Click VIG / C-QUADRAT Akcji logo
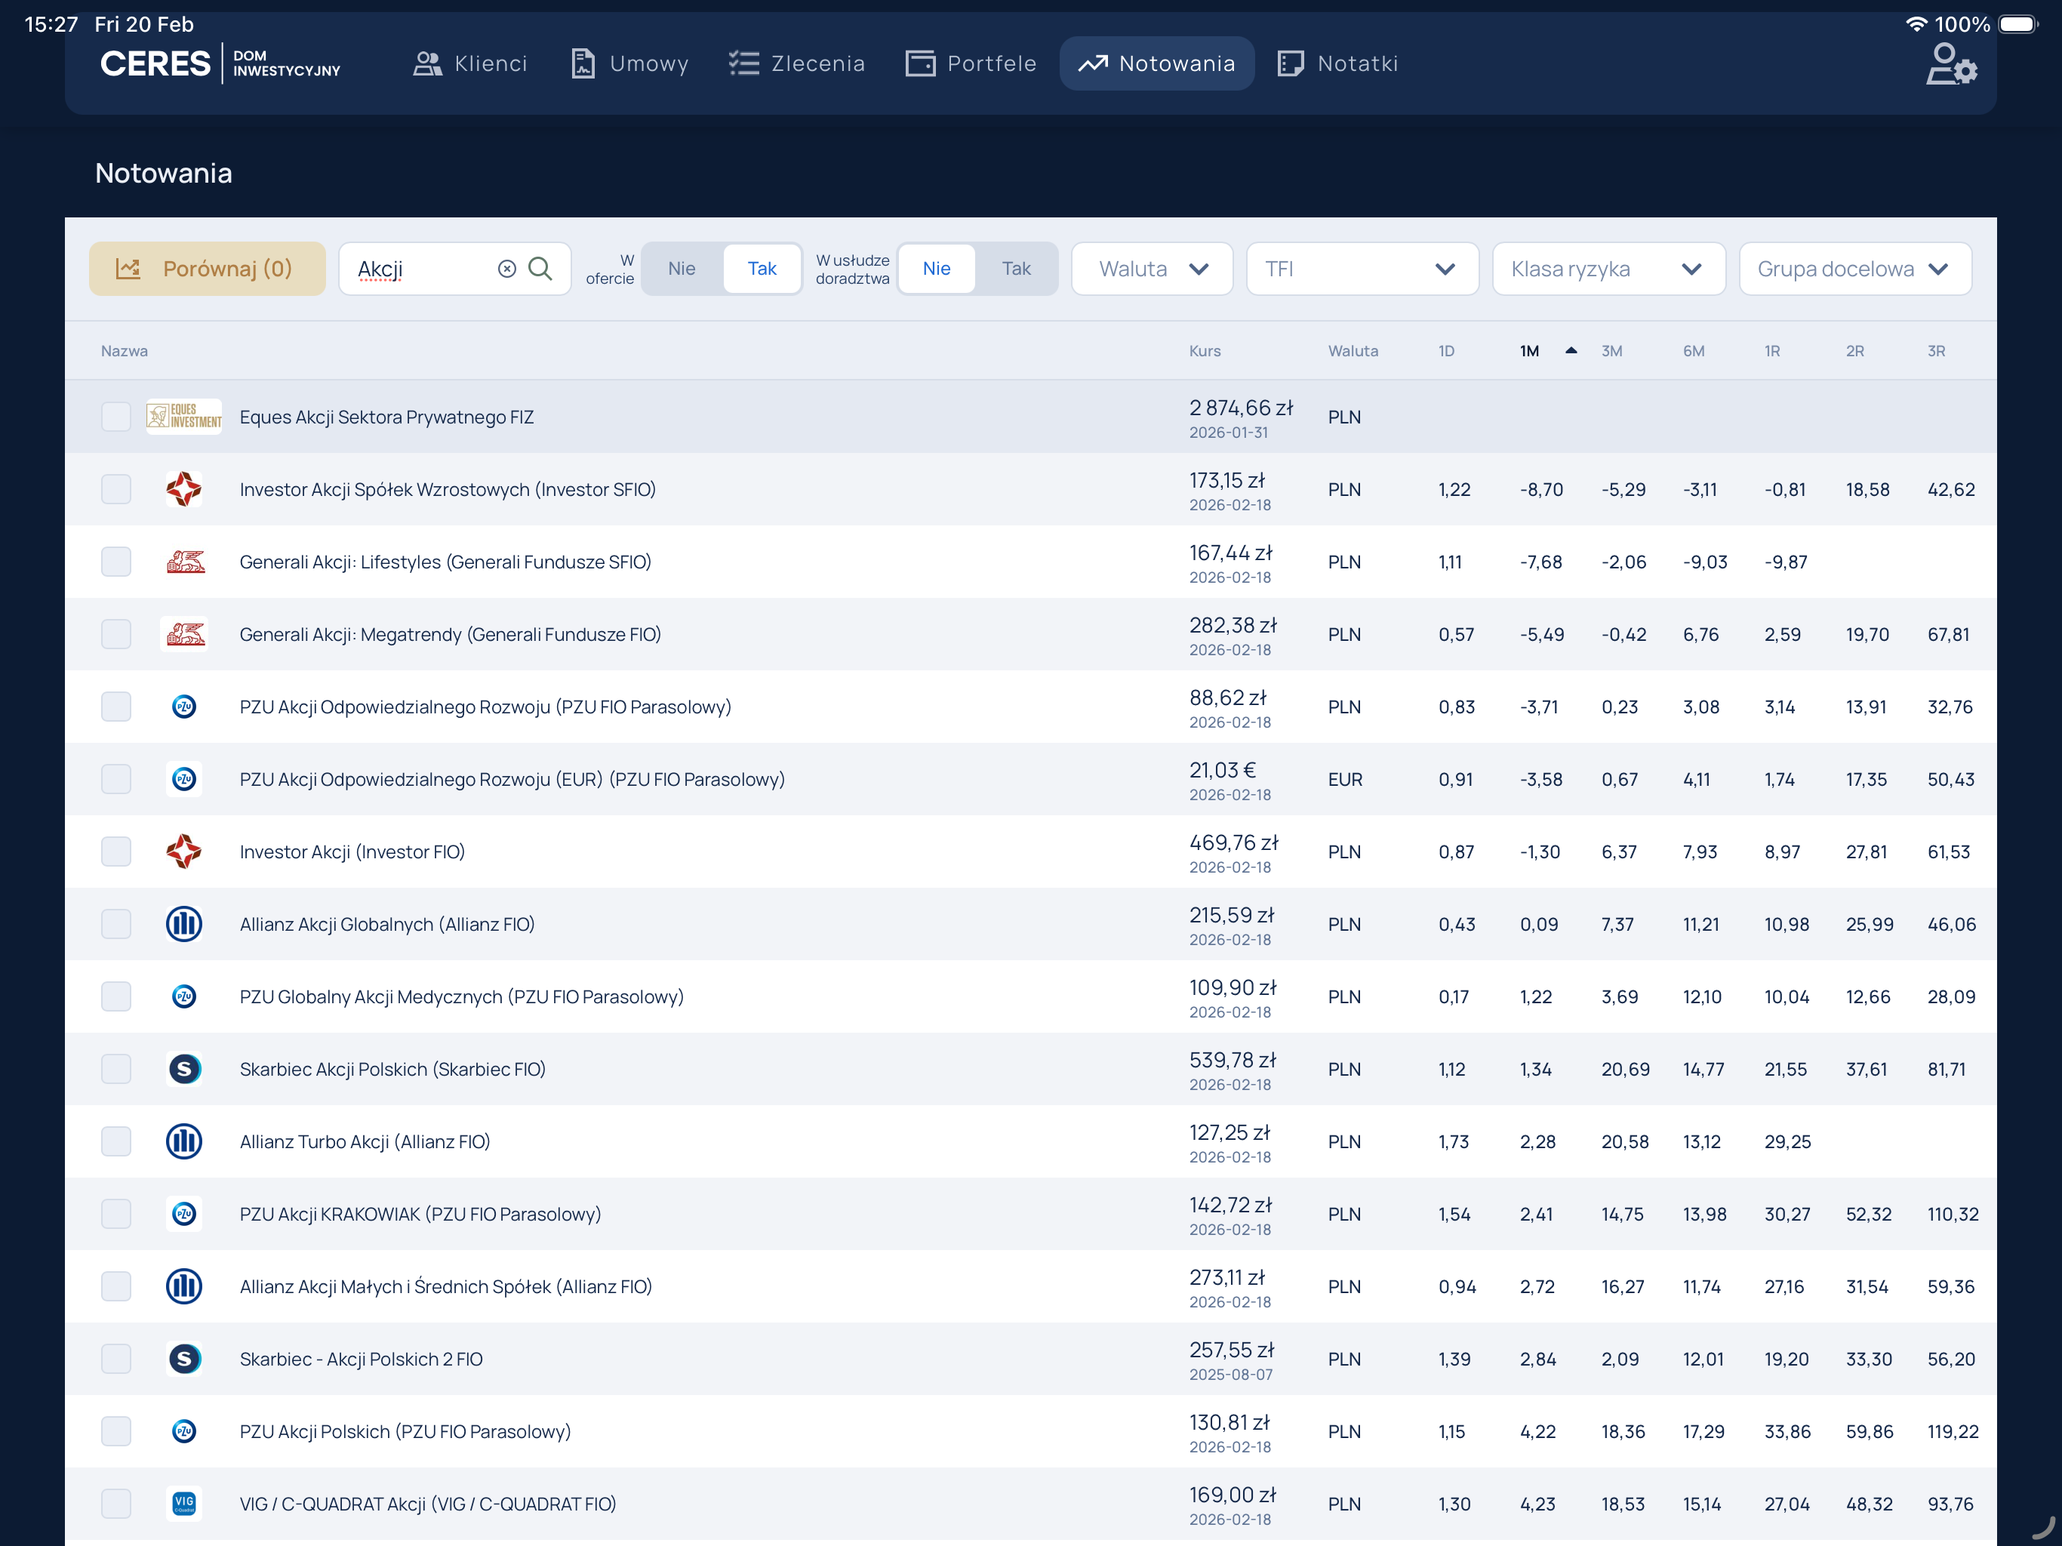 (x=183, y=1504)
